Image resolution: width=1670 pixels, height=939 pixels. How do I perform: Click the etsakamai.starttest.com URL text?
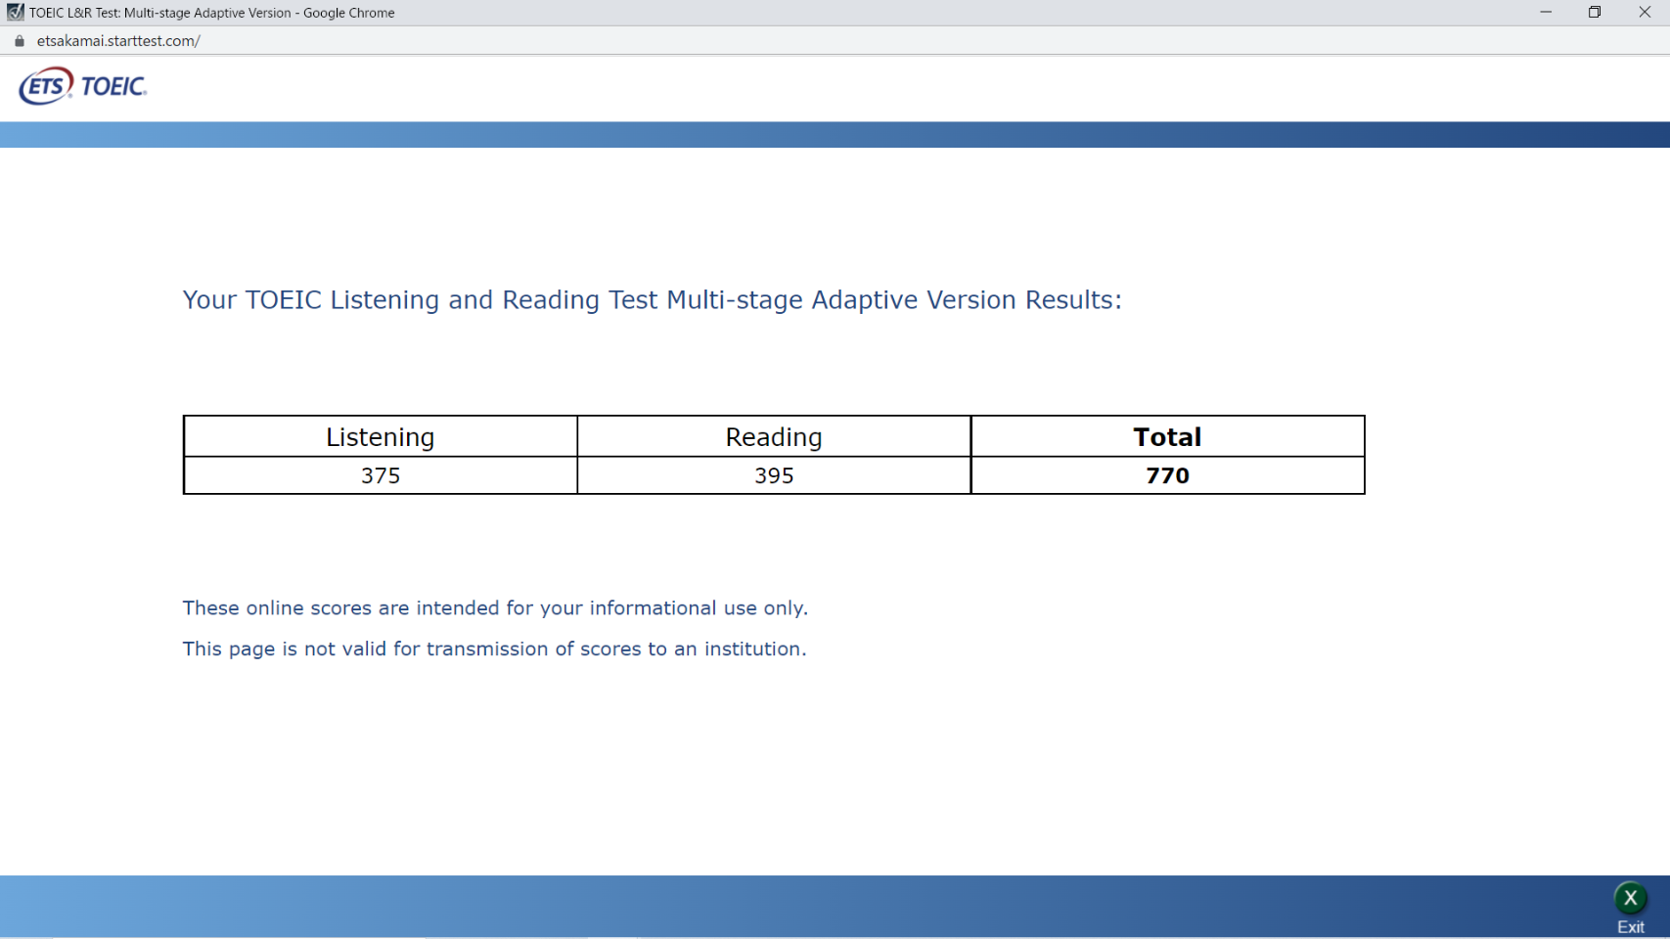118,41
